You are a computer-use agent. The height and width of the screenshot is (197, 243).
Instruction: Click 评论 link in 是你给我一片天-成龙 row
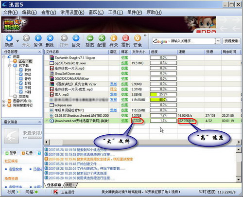pos(113,90)
